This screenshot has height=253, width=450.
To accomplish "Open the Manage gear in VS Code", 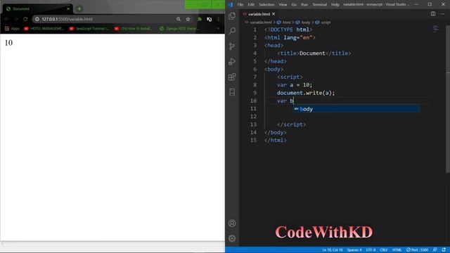I will click(232, 238).
